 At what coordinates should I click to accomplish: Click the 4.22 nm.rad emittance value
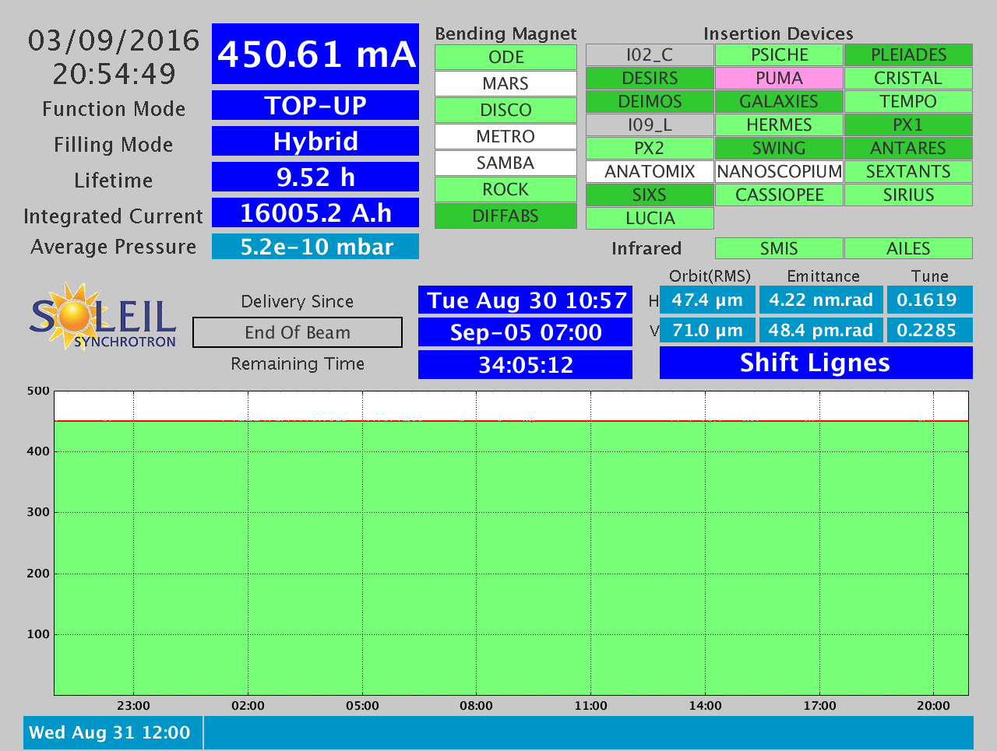tap(821, 300)
